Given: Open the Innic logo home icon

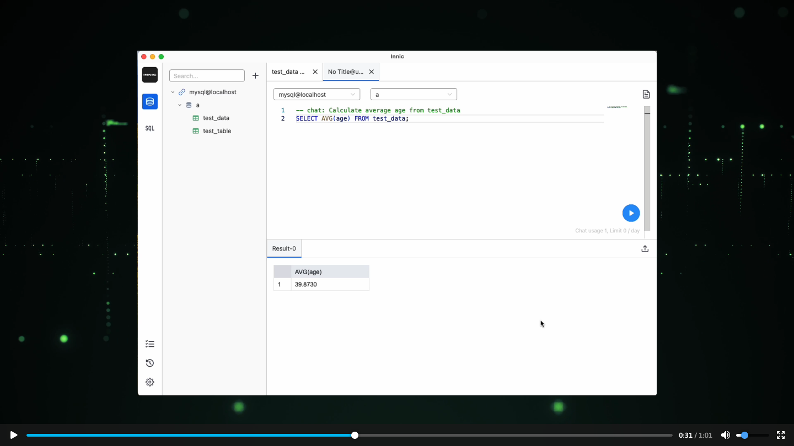Looking at the screenshot, I should tap(149, 75).
